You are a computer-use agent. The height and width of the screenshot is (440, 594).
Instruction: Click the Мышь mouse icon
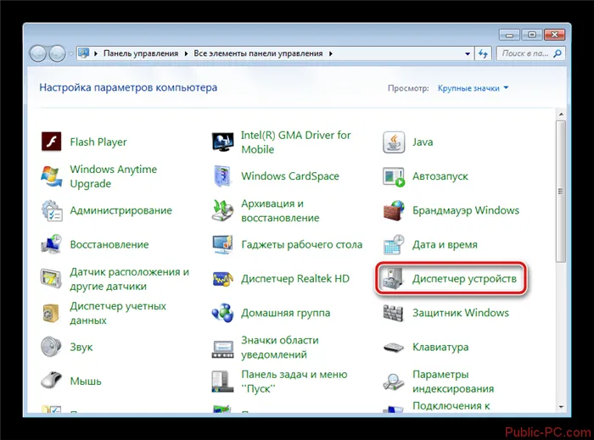coord(52,381)
